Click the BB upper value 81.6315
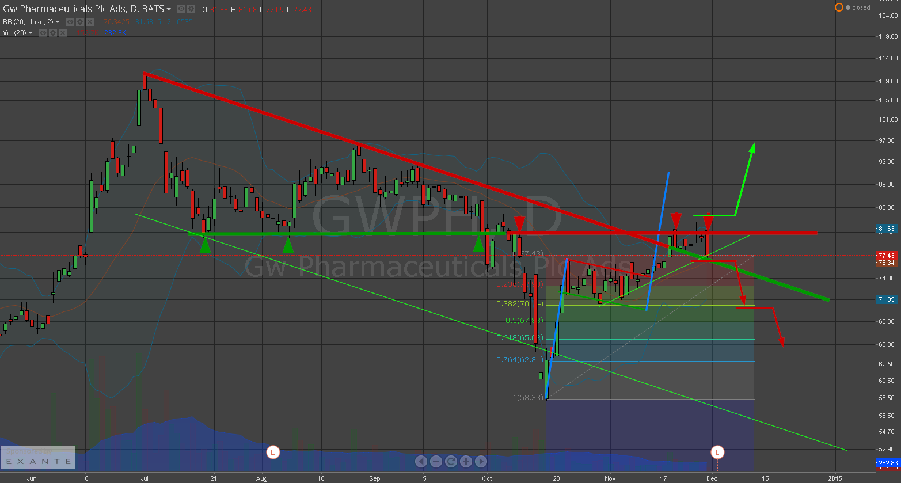 (x=148, y=22)
